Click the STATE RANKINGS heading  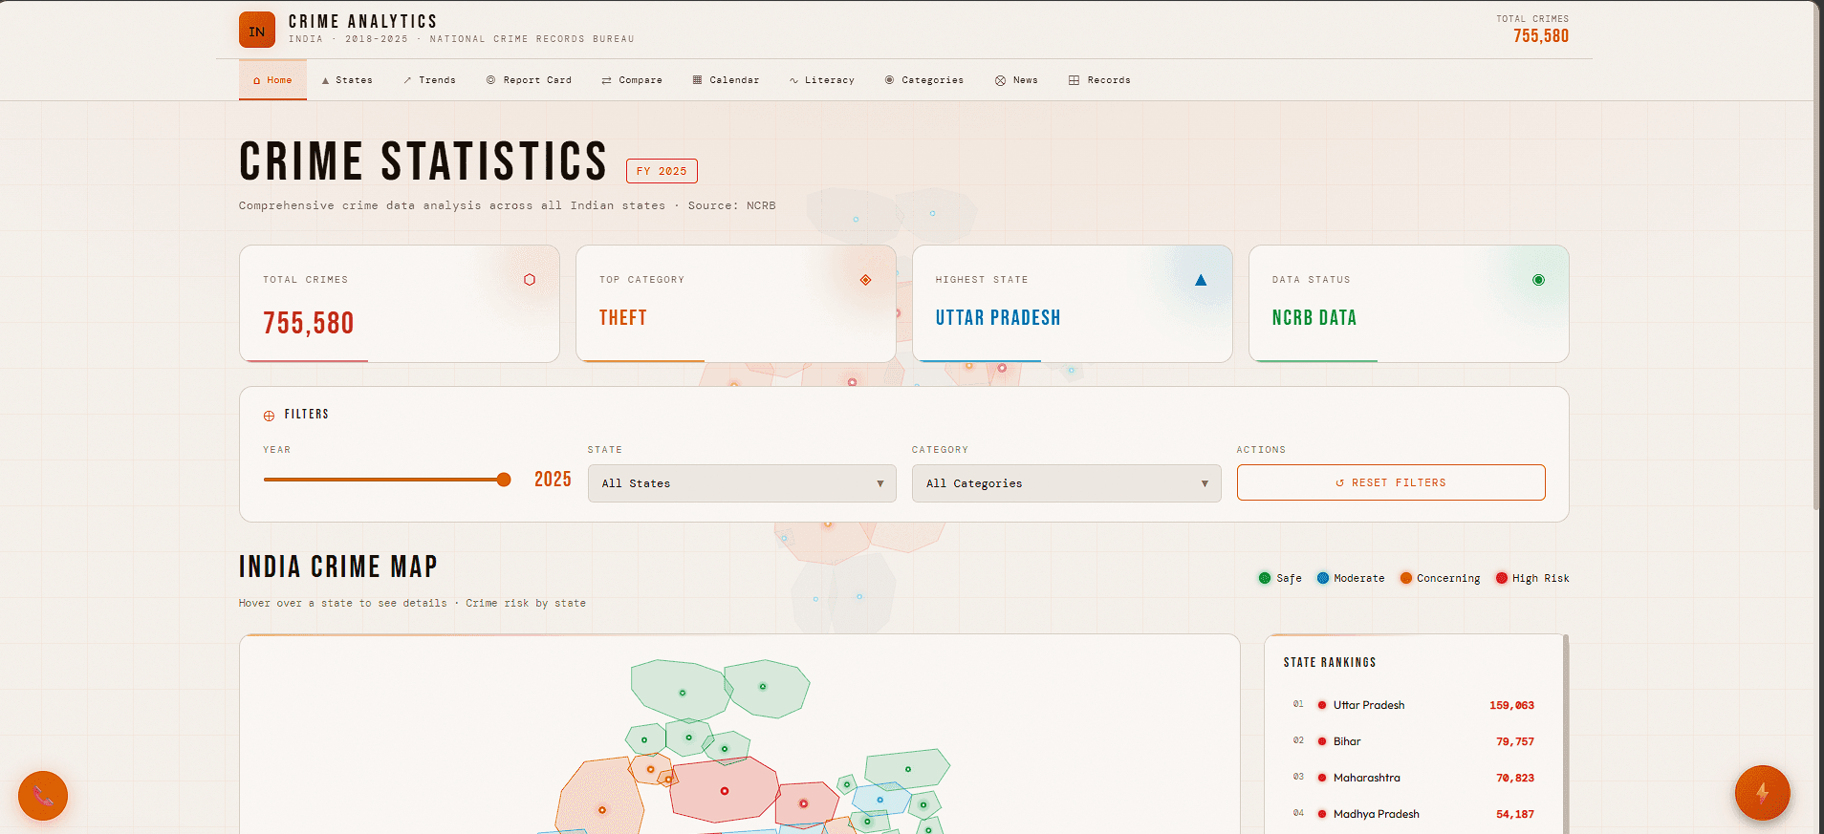1330,662
